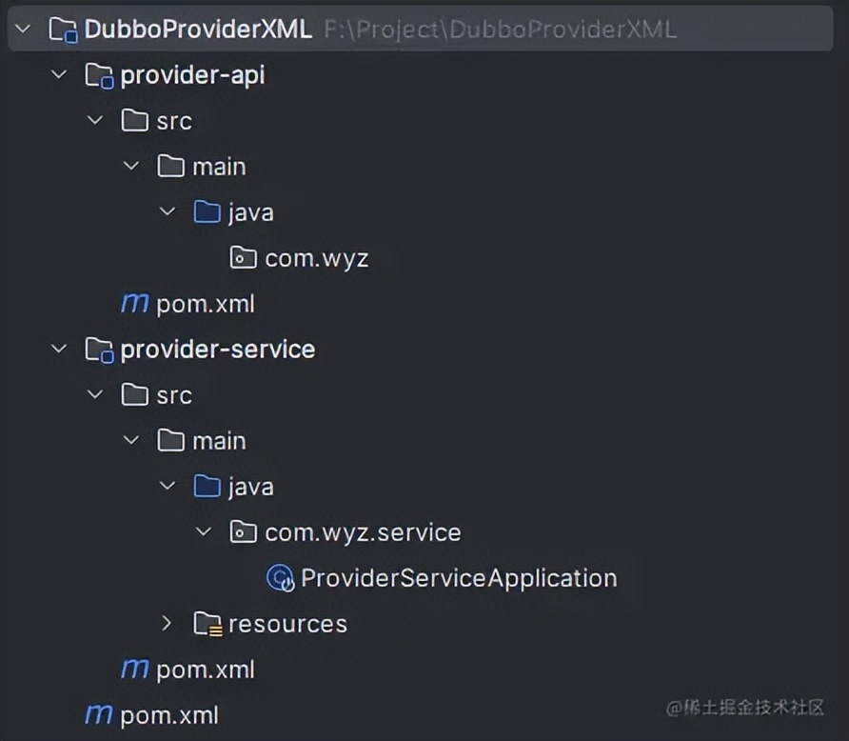Select the com.wyz.service package
Viewport: 849px width, 741px height.
click(362, 531)
